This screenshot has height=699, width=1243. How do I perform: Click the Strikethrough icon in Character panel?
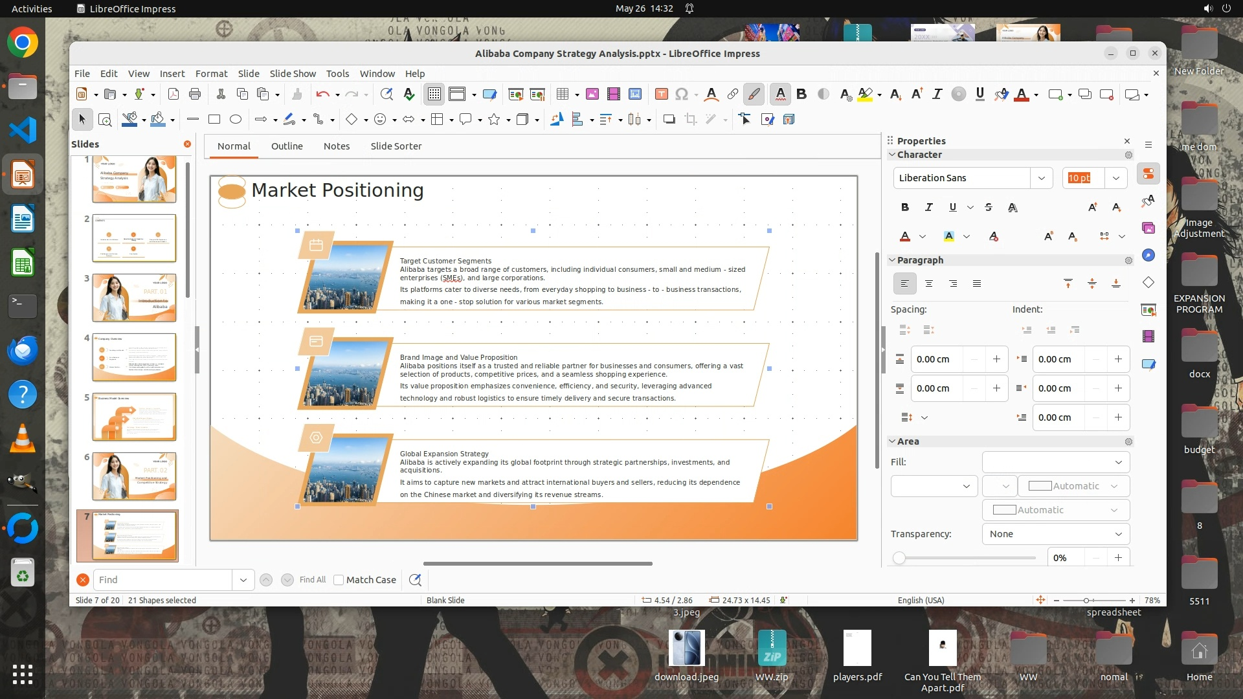(x=988, y=207)
